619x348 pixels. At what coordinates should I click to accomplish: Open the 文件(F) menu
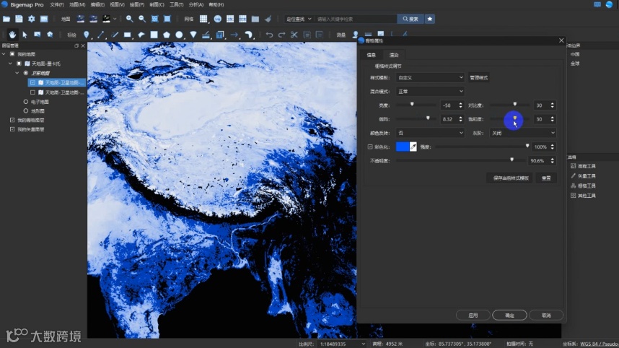pos(57,4)
